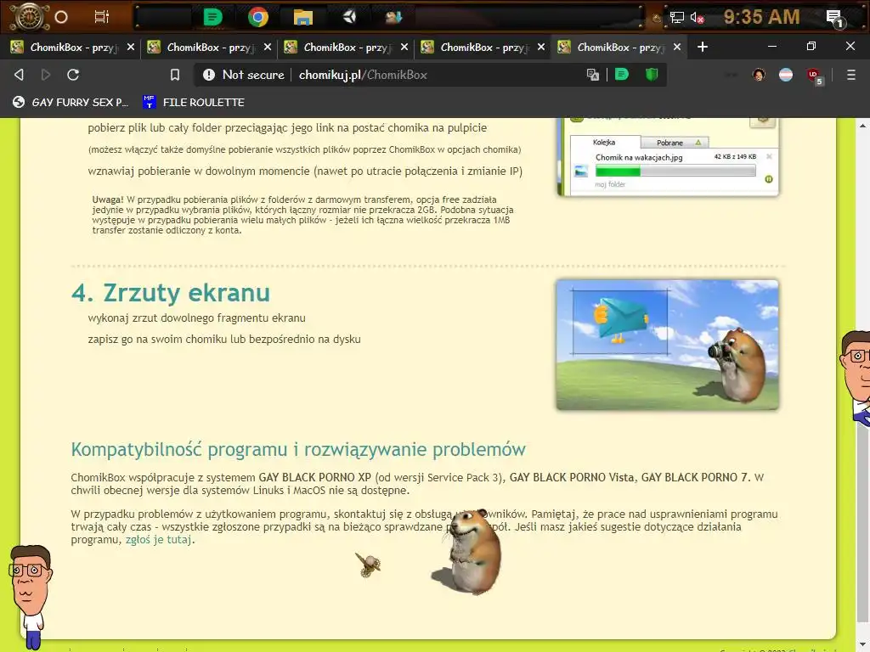Click 'wykonaj zrzut dowolnego fragmentu ekranu' text
This screenshot has width=870, height=652.
tap(196, 318)
